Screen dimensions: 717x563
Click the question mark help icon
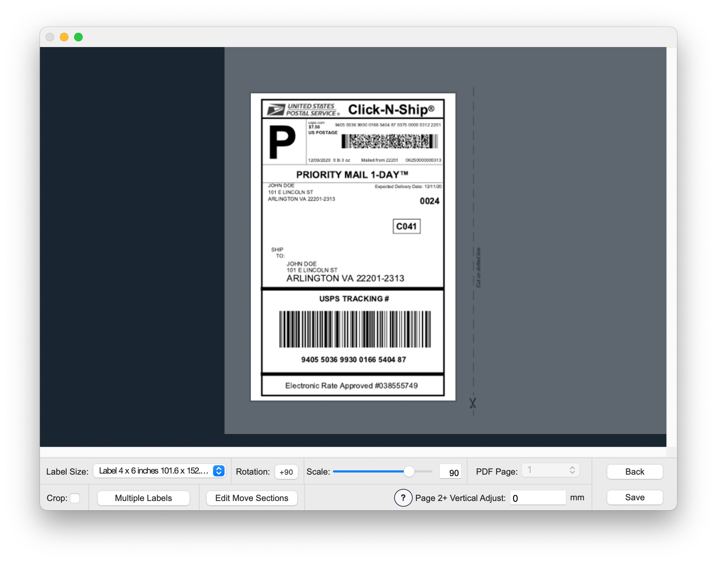403,498
